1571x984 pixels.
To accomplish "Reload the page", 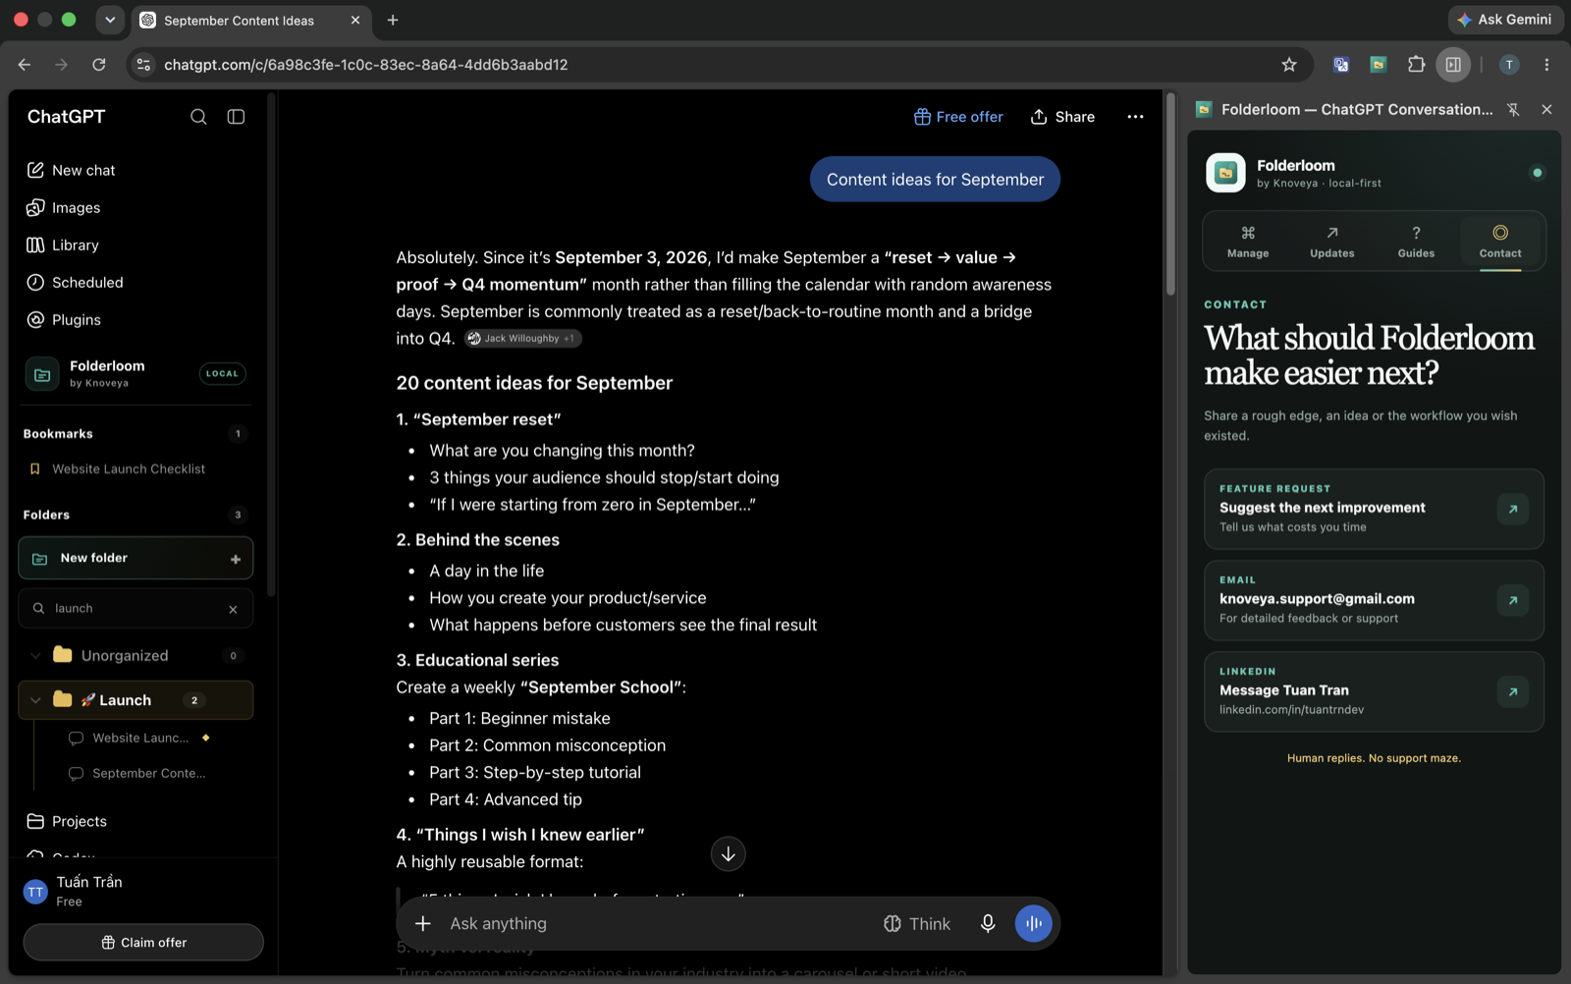I will [99, 65].
